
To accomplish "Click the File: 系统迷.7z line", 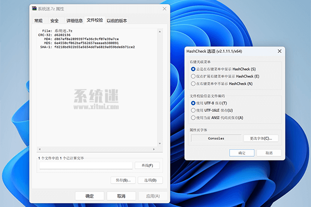I will pos(57,31).
